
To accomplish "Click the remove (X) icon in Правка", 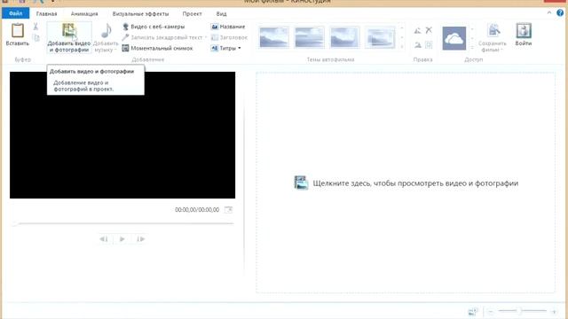I will pyautogui.click(x=429, y=30).
